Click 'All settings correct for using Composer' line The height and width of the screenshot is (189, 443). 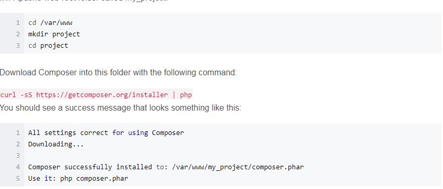coord(106,133)
